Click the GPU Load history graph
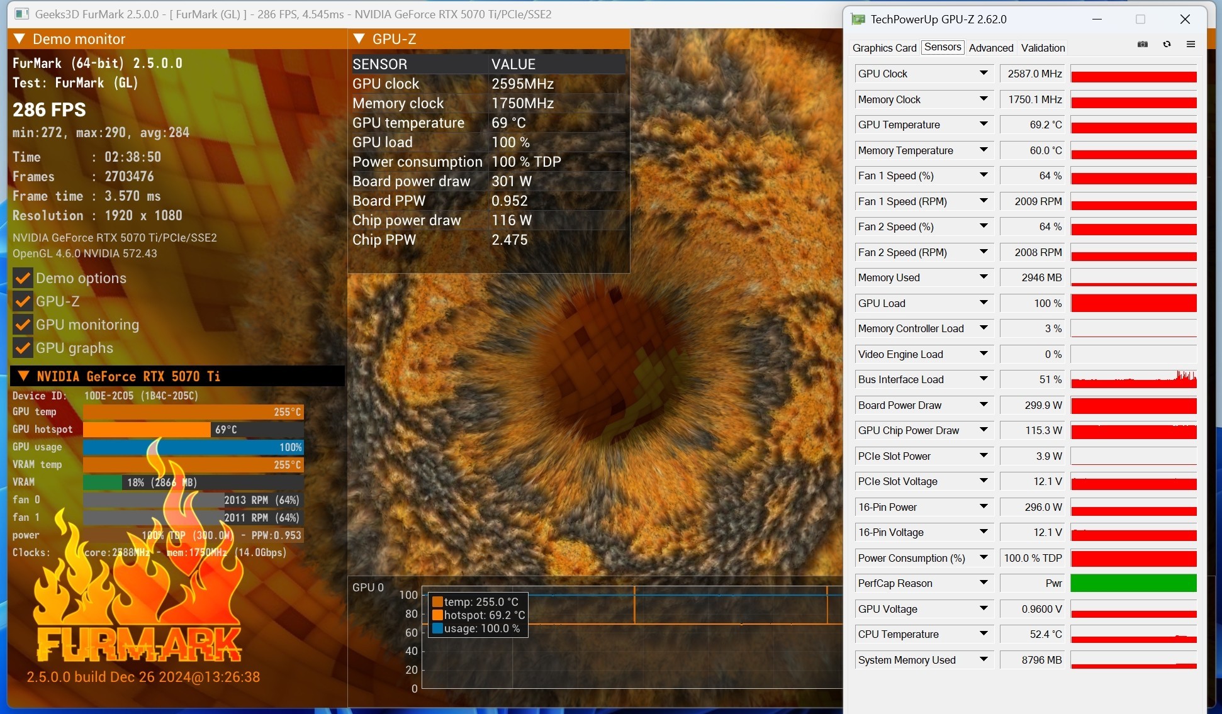The image size is (1222, 714). 1133,303
